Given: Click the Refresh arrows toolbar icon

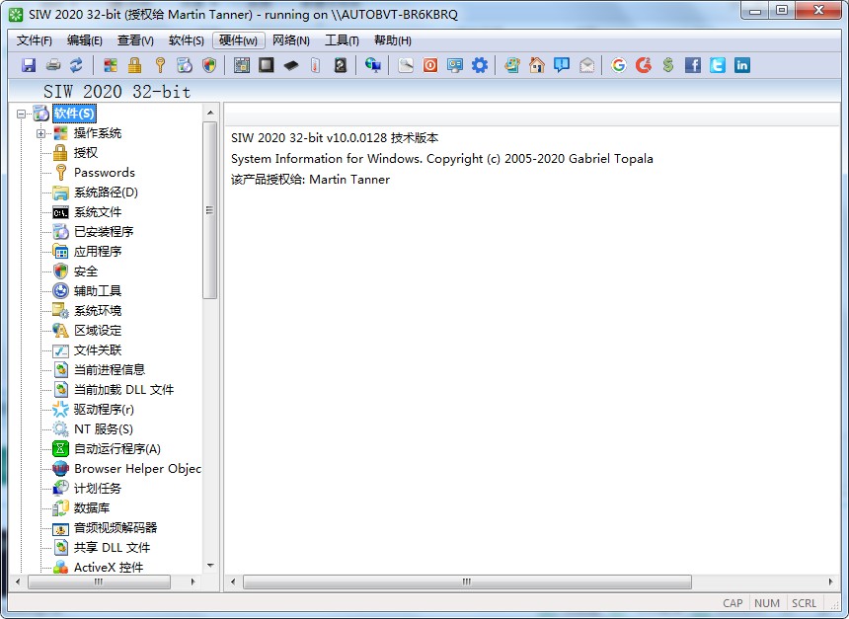Looking at the screenshot, I should (x=76, y=65).
